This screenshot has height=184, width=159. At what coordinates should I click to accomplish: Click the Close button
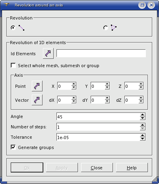pyautogui.click(x=97, y=168)
